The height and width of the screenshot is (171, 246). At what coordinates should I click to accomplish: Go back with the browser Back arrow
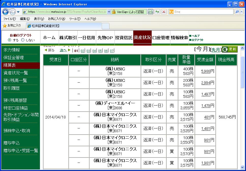(x=5, y=12)
